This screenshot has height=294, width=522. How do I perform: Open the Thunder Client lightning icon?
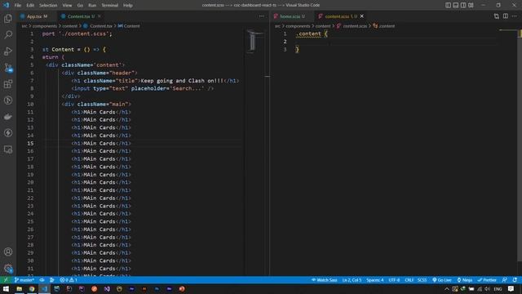pos(8,133)
